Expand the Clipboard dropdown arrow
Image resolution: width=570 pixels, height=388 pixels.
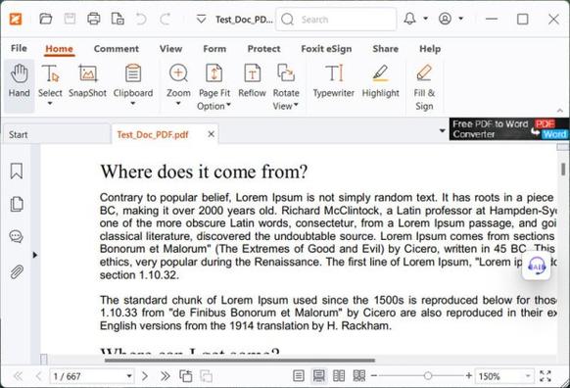click(133, 104)
